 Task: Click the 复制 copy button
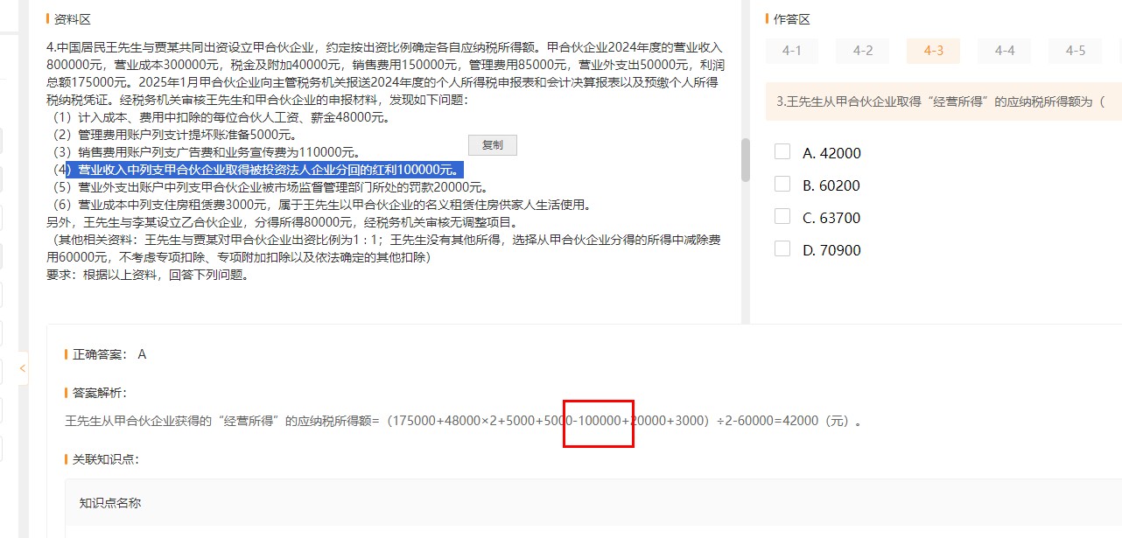tap(492, 145)
